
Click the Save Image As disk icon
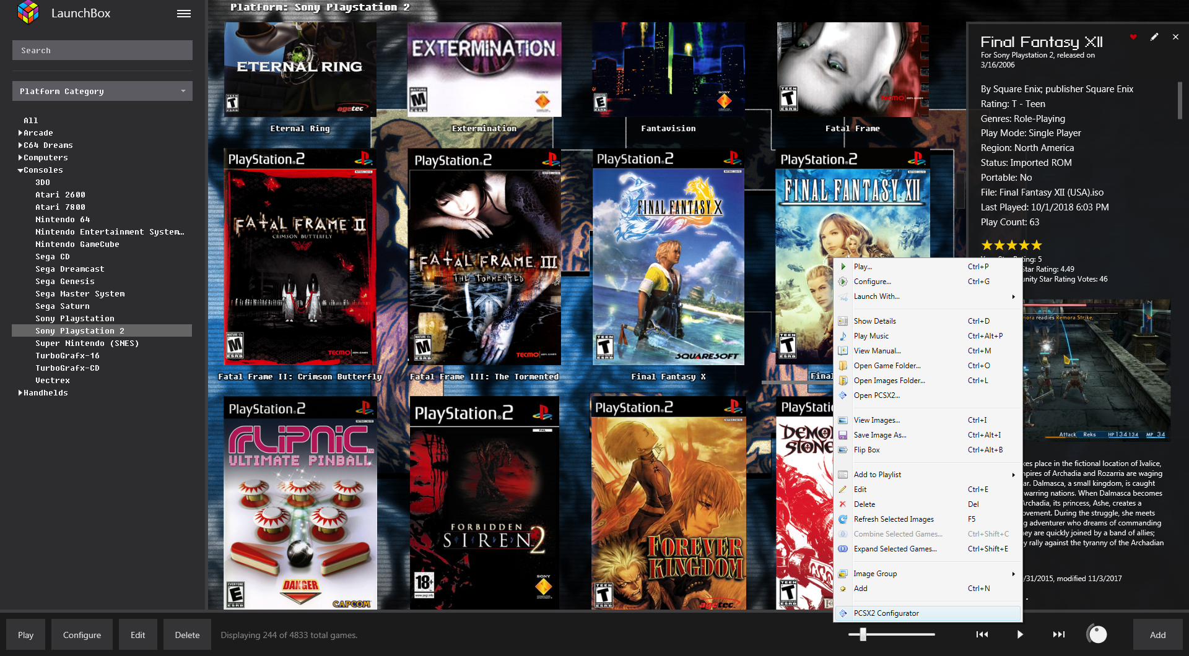tap(843, 435)
